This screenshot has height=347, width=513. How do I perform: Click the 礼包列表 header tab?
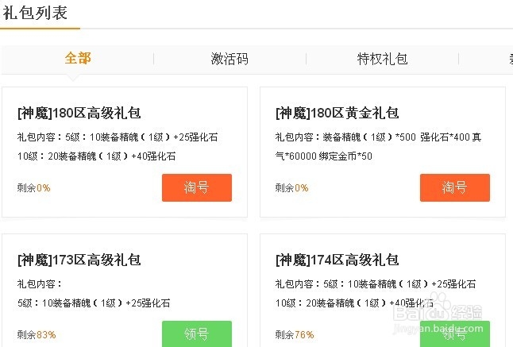coord(35,13)
